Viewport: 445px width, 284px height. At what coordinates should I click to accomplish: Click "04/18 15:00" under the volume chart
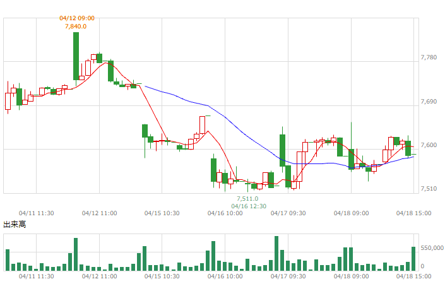[x=414, y=276]
